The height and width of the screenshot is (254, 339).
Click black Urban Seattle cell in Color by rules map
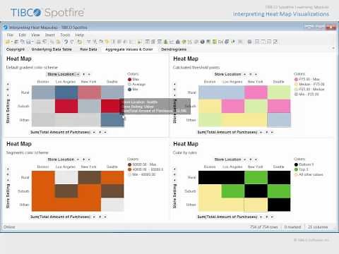279,205
